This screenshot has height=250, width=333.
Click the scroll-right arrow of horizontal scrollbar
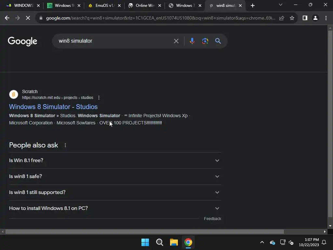pos(325,231)
